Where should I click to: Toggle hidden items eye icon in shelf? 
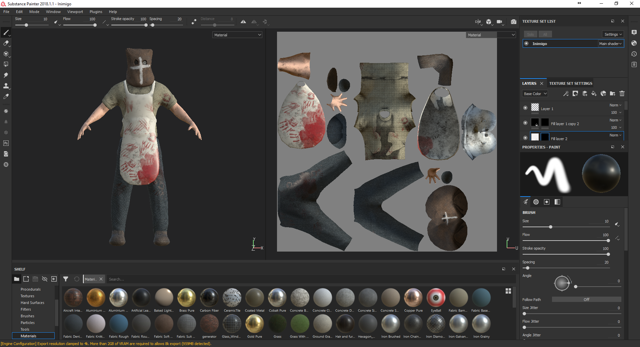click(x=45, y=279)
